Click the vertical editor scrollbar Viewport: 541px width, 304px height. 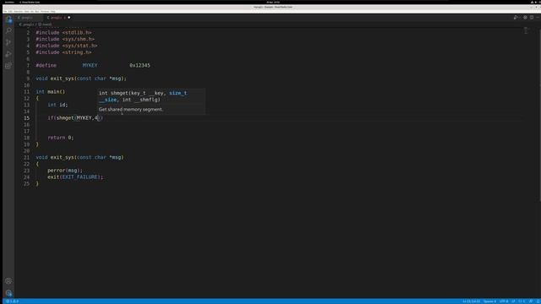click(539, 115)
